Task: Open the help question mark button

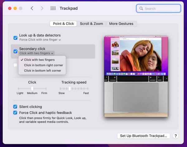Action: click(175, 136)
